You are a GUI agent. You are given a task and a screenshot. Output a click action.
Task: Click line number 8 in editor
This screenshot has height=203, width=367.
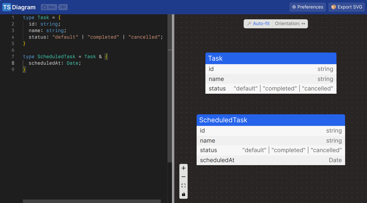[13, 63]
